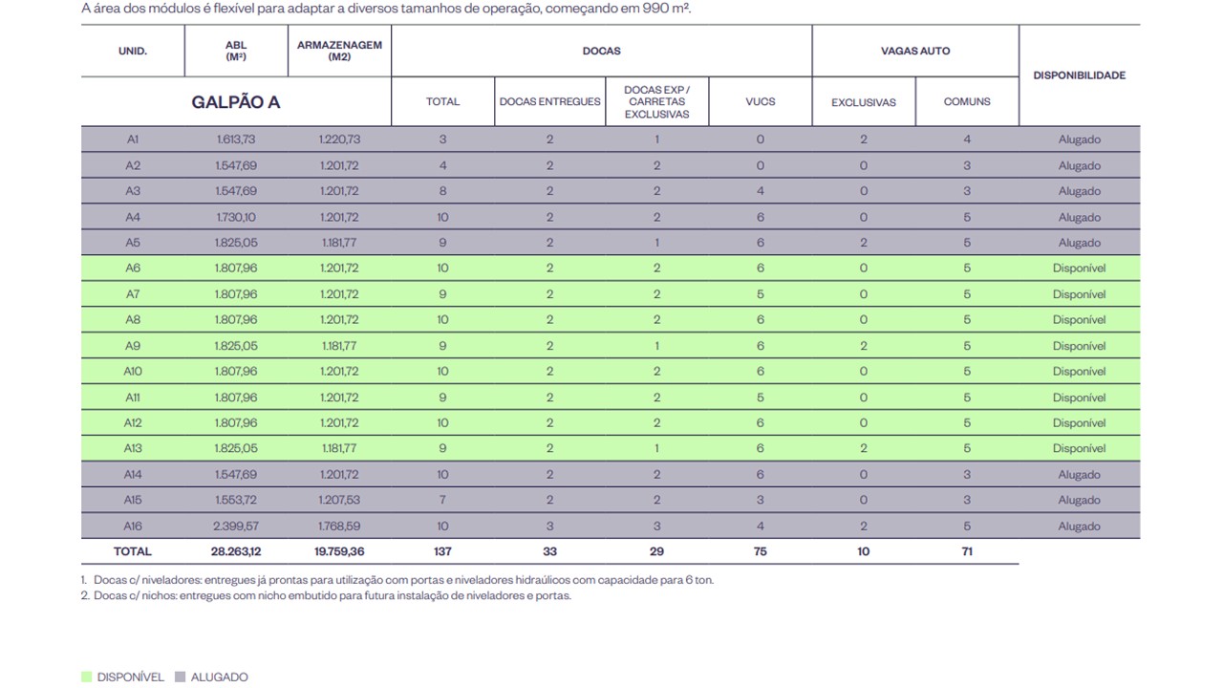Click the Disponível status for unit A6

[x=1079, y=269]
